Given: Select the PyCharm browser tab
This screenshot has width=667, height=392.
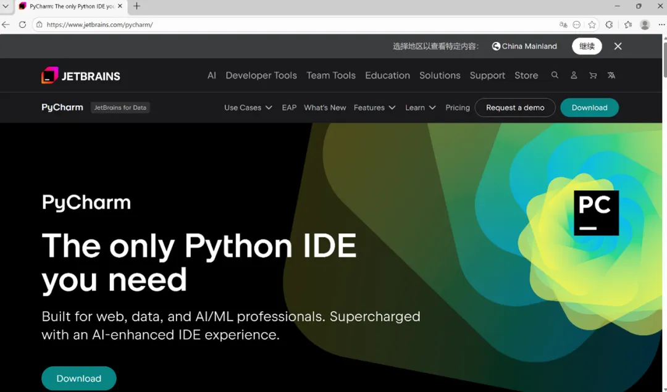Looking at the screenshot, I should 70,6.
